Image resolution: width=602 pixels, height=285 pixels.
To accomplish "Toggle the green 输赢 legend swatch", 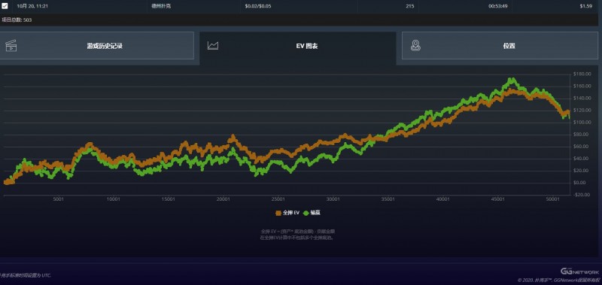I will click(306, 213).
